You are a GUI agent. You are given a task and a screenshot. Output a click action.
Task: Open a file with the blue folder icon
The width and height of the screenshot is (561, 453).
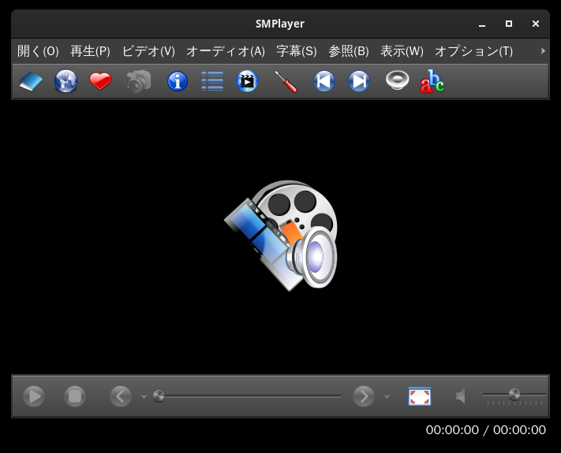(31, 81)
